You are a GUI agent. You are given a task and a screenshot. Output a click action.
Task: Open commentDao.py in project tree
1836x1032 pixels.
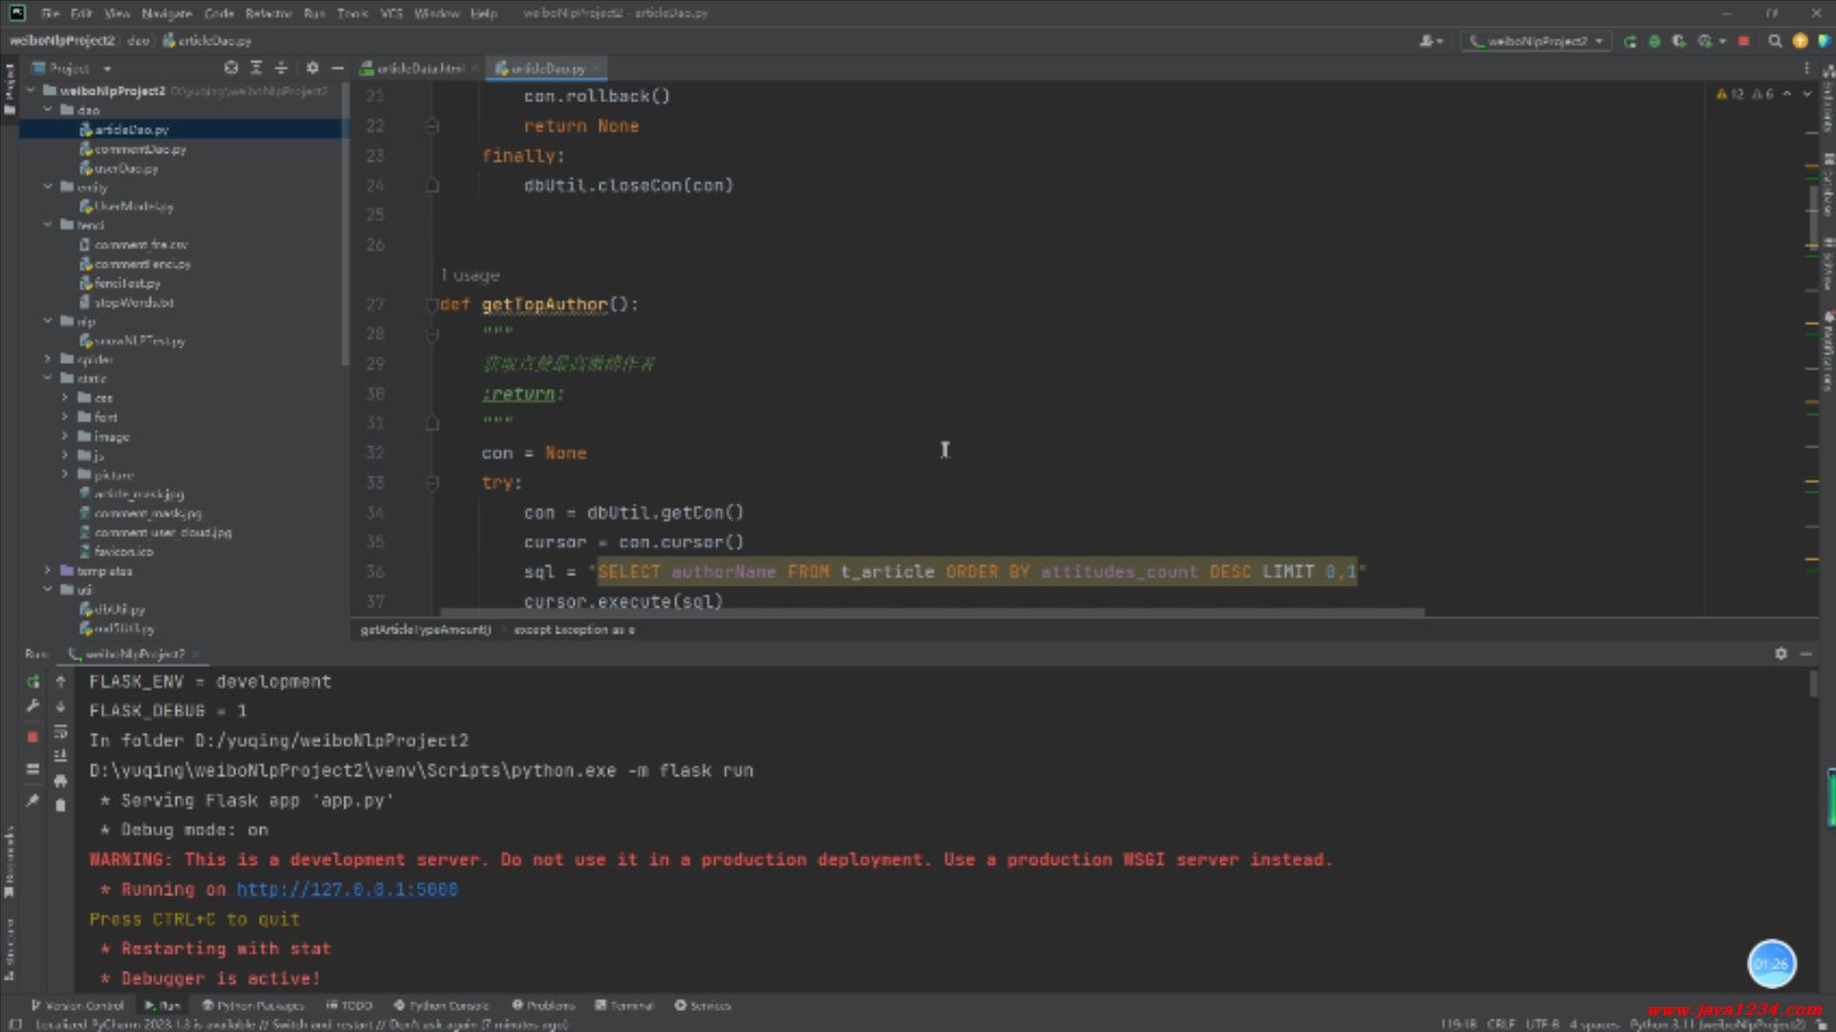click(x=140, y=149)
